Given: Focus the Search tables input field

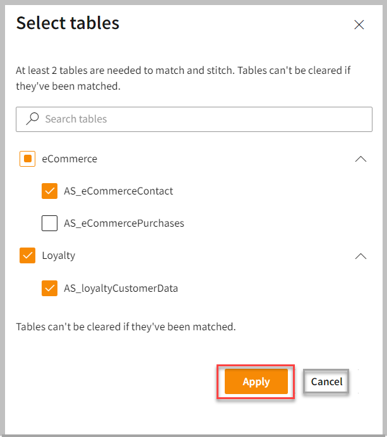Looking at the screenshot, I should point(202,119).
